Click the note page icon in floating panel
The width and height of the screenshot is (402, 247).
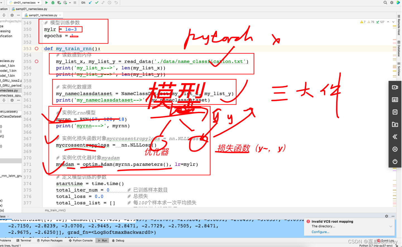pos(395,112)
